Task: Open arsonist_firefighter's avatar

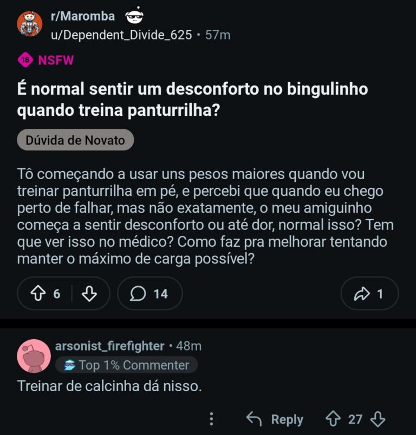Action: (34, 355)
